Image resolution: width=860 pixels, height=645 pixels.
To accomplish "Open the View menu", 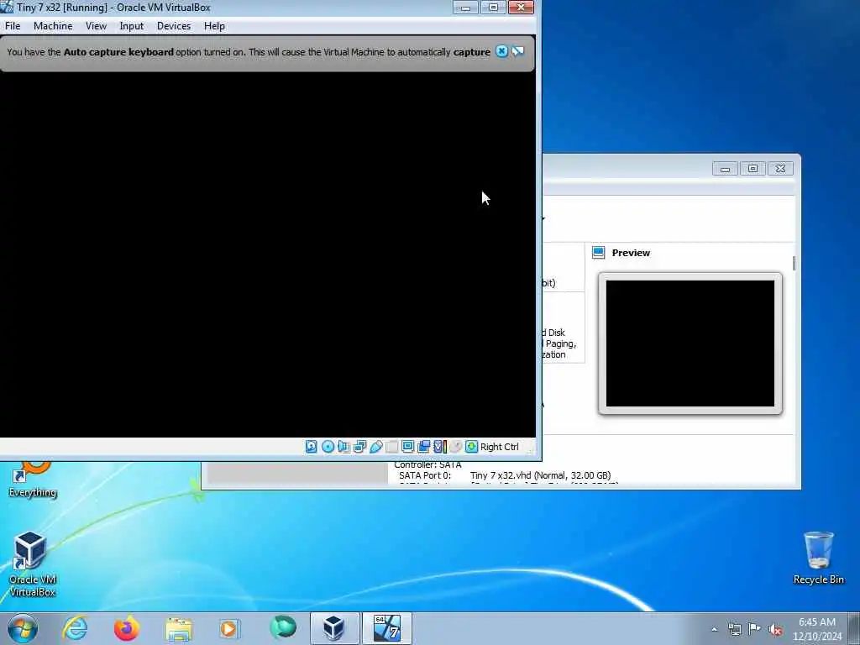I will point(96,26).
